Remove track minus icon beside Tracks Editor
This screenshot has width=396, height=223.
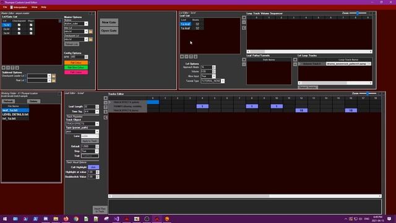coord(106,103)
